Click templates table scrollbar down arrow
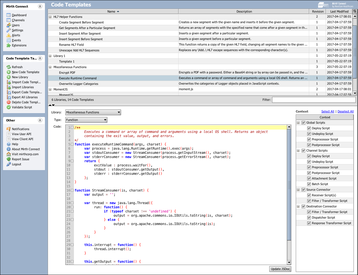Viewport: 358px width, 275px height. [355, 93]
